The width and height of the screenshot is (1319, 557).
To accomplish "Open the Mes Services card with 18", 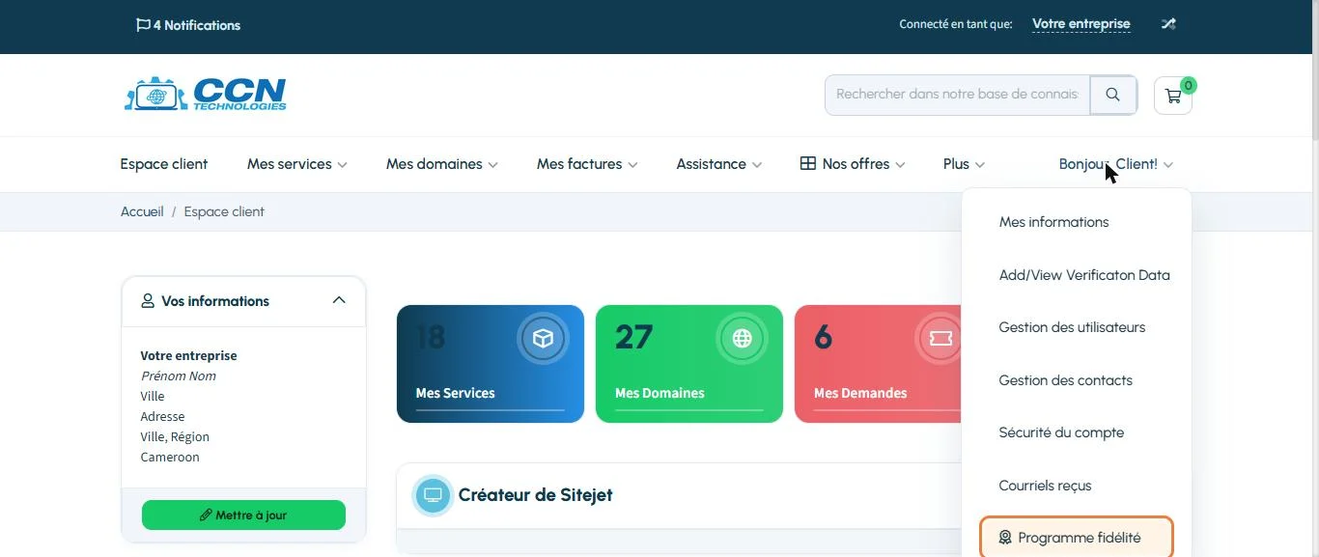I will pyautogui.click(x=491, y=364).
